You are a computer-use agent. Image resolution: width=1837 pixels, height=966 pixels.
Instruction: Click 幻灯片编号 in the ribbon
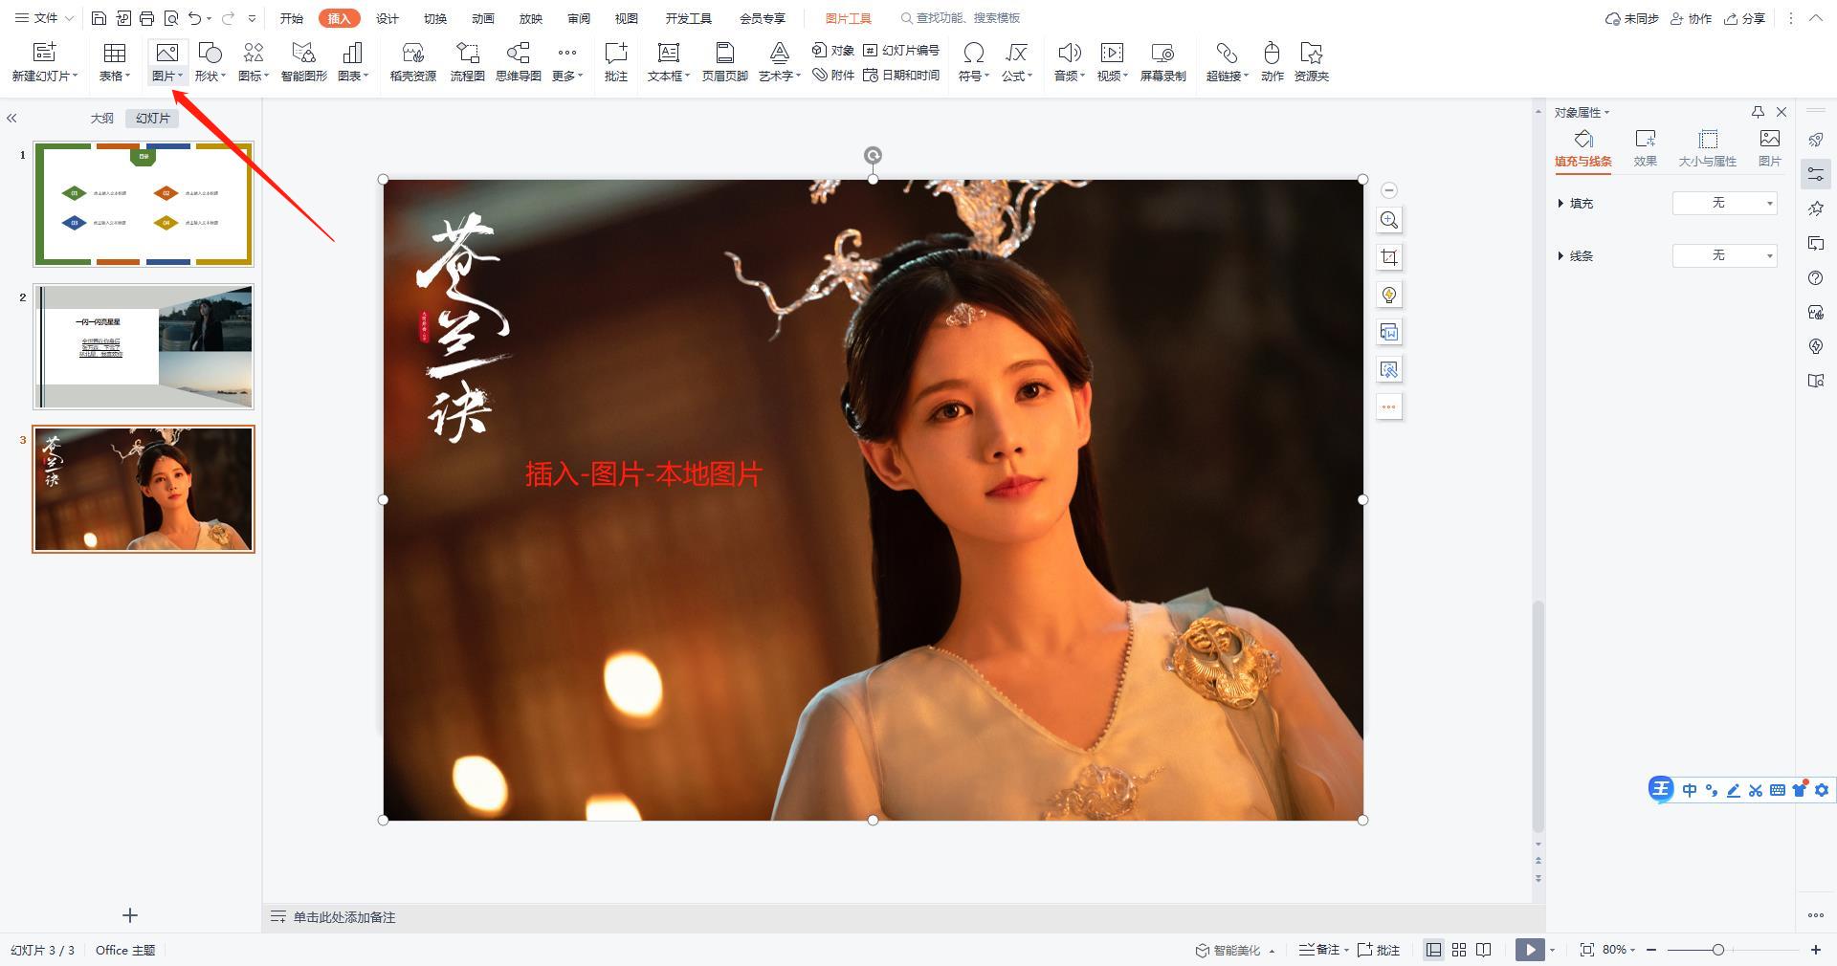[901, 50]
